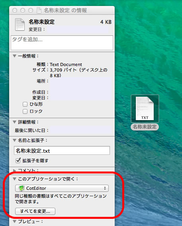The image size is (182, 226).
Task: Click the 名称未設定.txt filename field
Action: pos(62,151)
